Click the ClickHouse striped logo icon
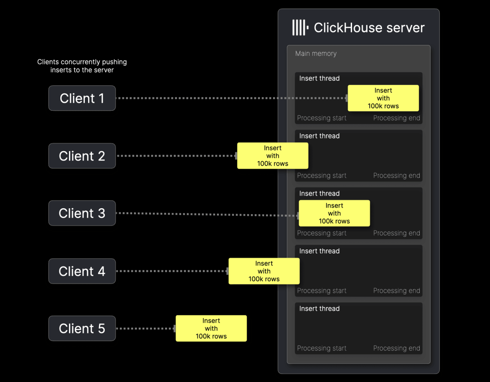 coord(300,28)
